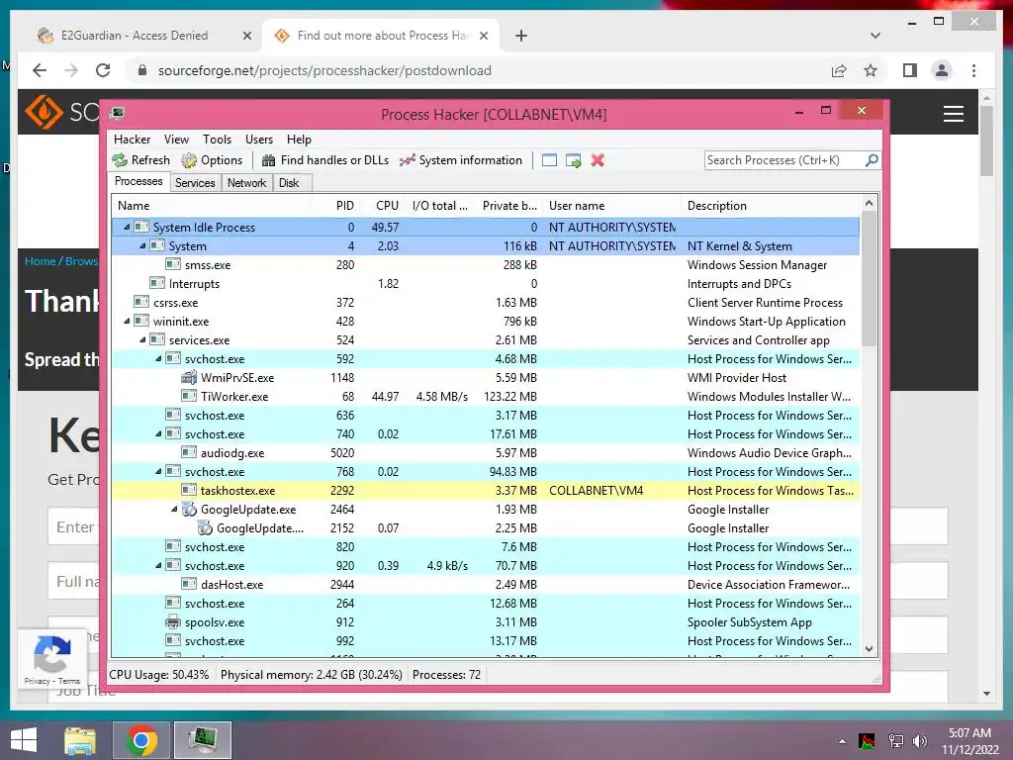Click the volume tray icon
This screenshot has height=760, width=1013.
919,741
